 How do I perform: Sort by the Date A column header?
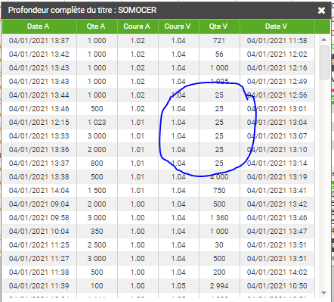[x=39, y=26]
